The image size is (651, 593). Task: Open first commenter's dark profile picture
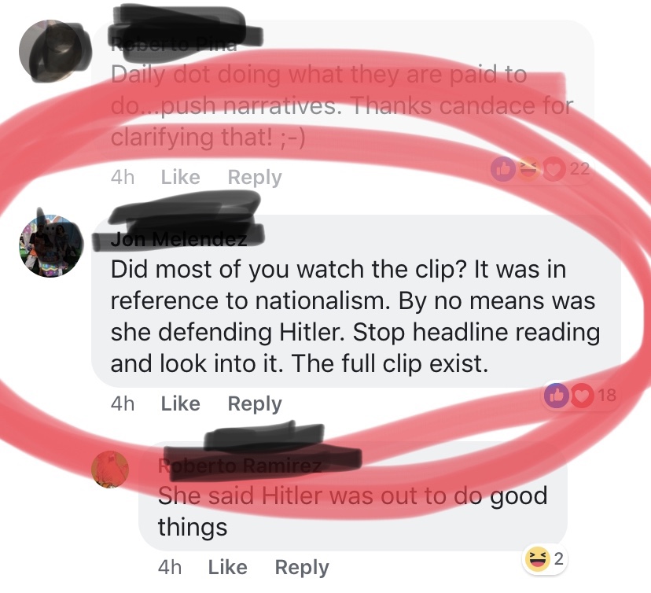(51, 51)
